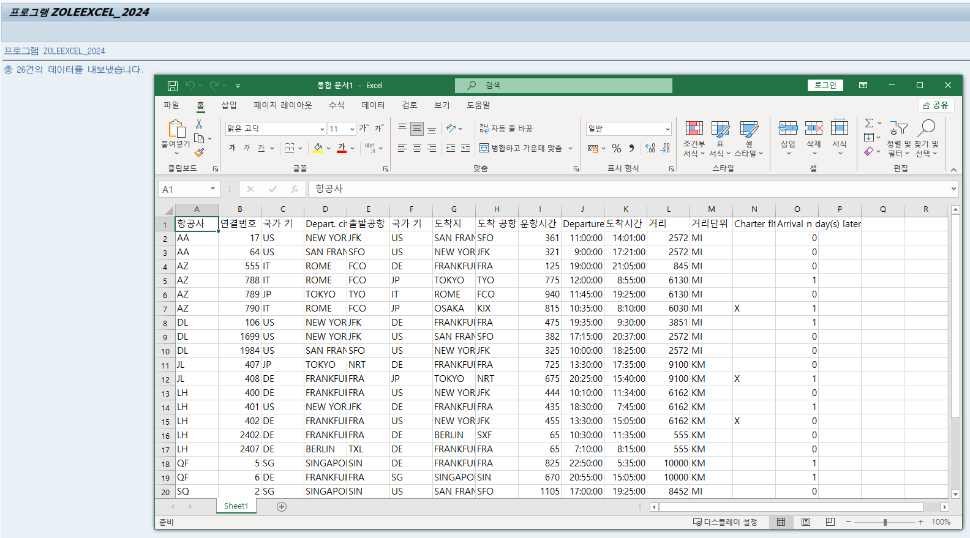Click the increase decimal icon

point(650,148)
